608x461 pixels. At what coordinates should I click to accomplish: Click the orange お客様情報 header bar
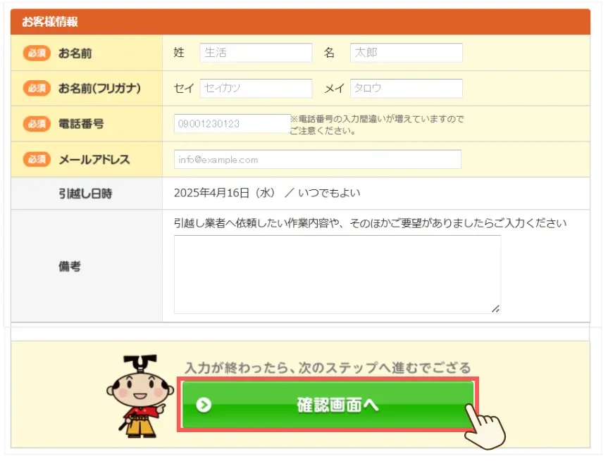pos(303,22)
